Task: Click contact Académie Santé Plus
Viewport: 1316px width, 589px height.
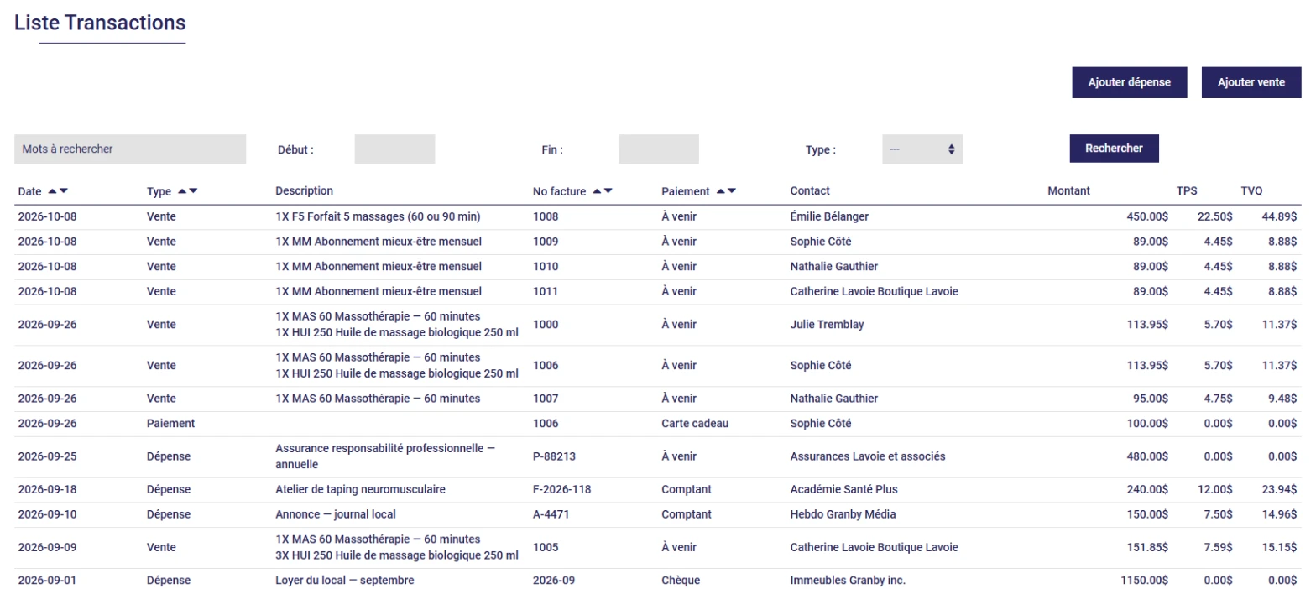Action: point(844,489)
